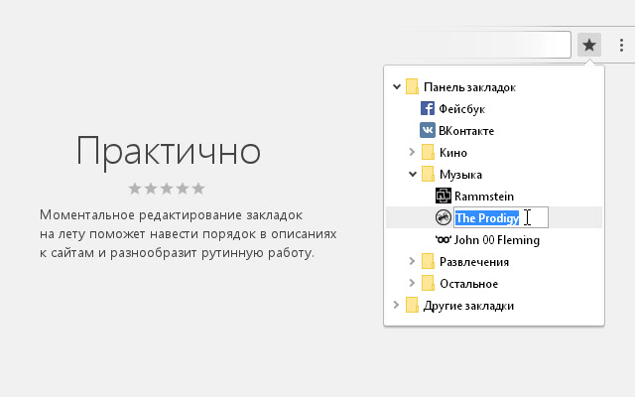Select the ВКонтакте bookmark
Viewport: 635px width, 397px height.
click(466, 131)
